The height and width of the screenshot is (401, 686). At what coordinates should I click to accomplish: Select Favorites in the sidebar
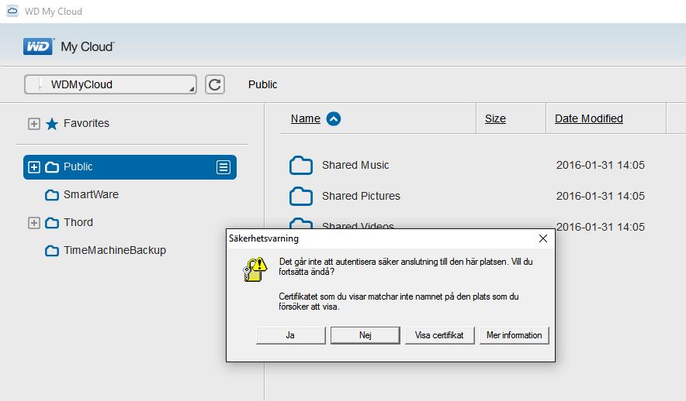point(87,124)
